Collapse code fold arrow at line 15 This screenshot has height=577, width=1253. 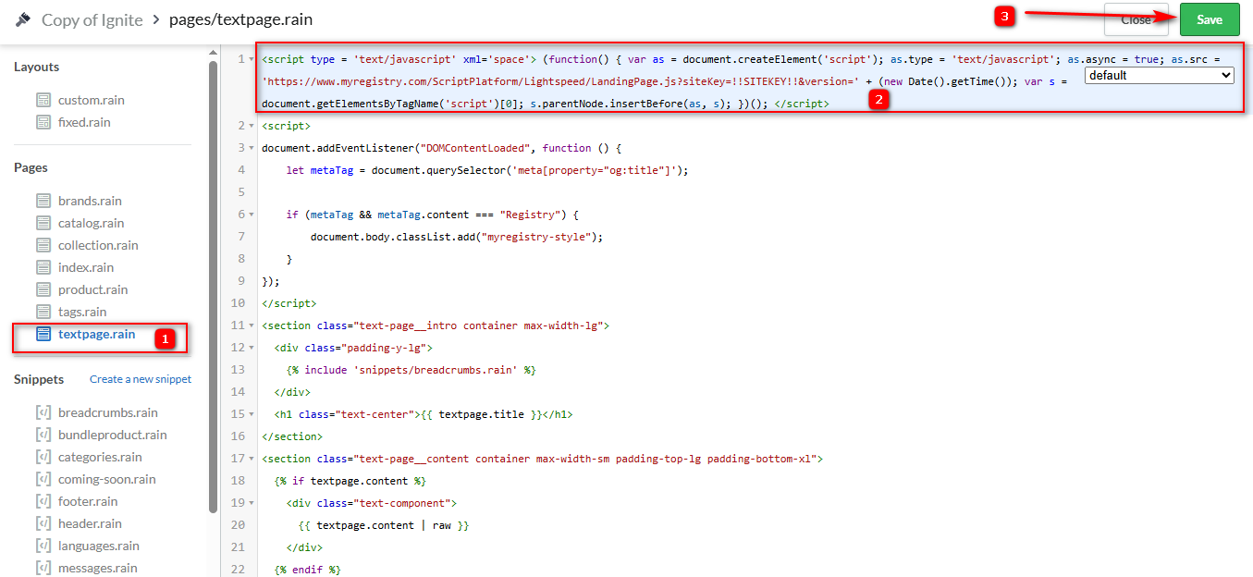[x=252, y=414]
